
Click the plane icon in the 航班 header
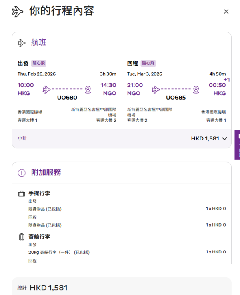(22, 43)
